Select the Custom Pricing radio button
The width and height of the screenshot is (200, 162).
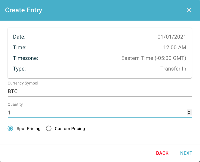(49, 129)
